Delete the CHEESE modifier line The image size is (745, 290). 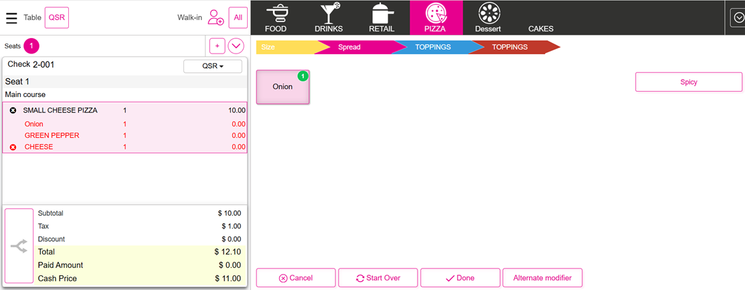[x=13, y=147]
